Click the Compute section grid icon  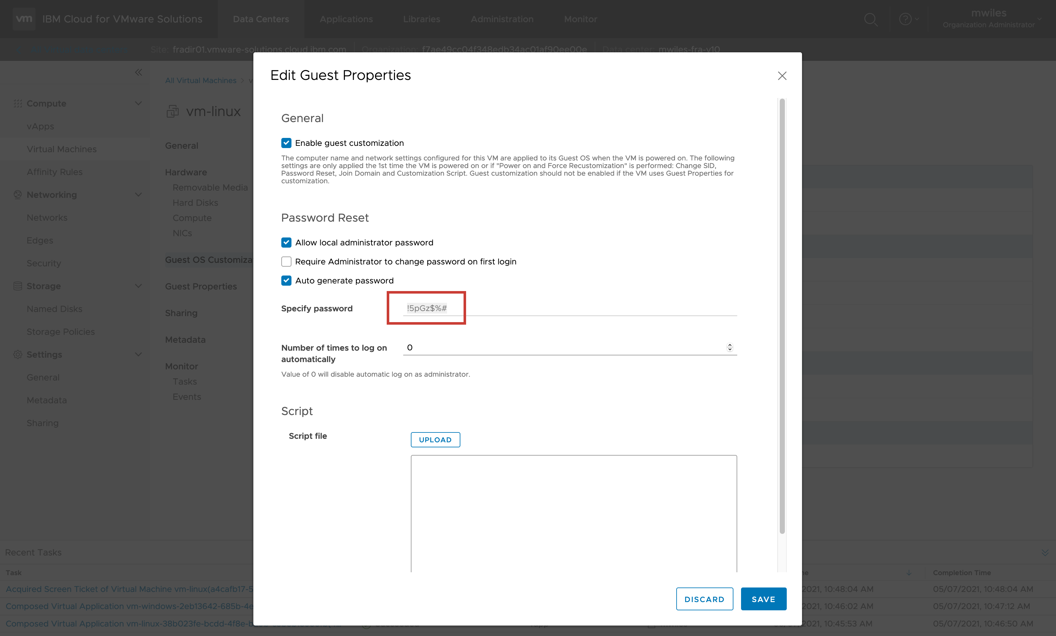click(x=17, y=104)
